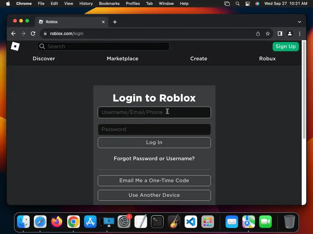Open Chrome profile avatar icon
Screen dimensions: 313x234
coord(290,34)
